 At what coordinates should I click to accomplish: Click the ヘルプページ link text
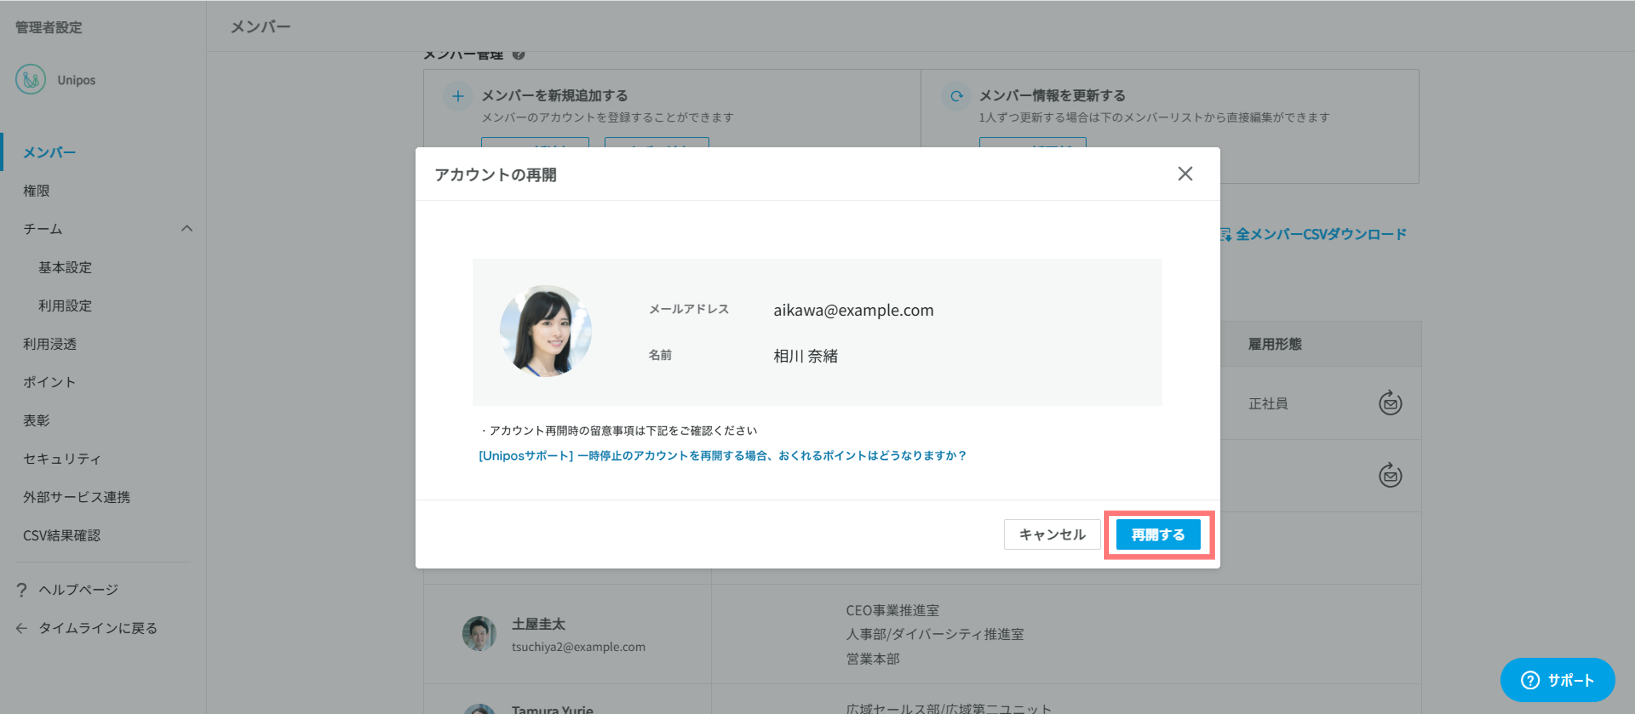click(x=78, y=590)
